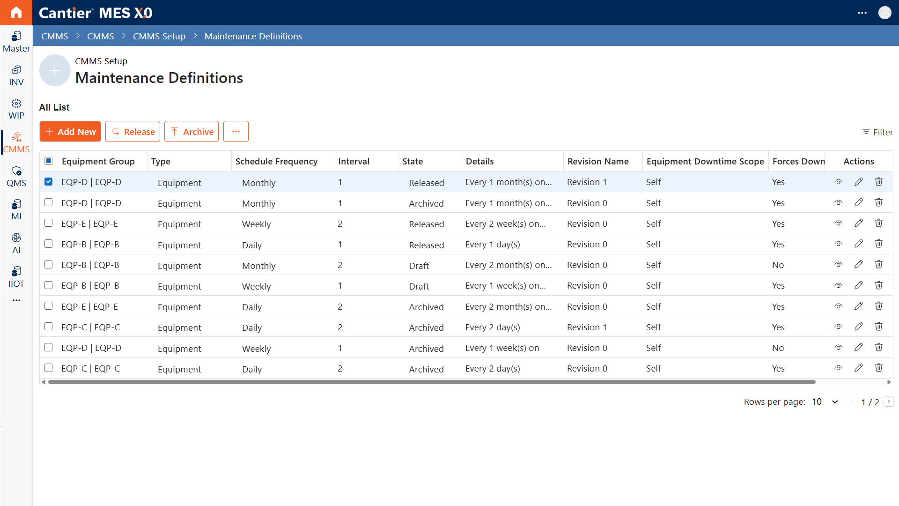Open the QMS module in sidebar
The width and height of the screenshot is (899, 506).
tap(16, 176)
